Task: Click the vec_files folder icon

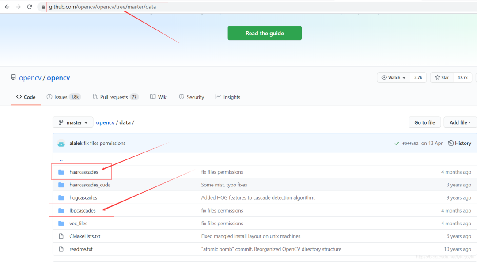Action: 61,224
